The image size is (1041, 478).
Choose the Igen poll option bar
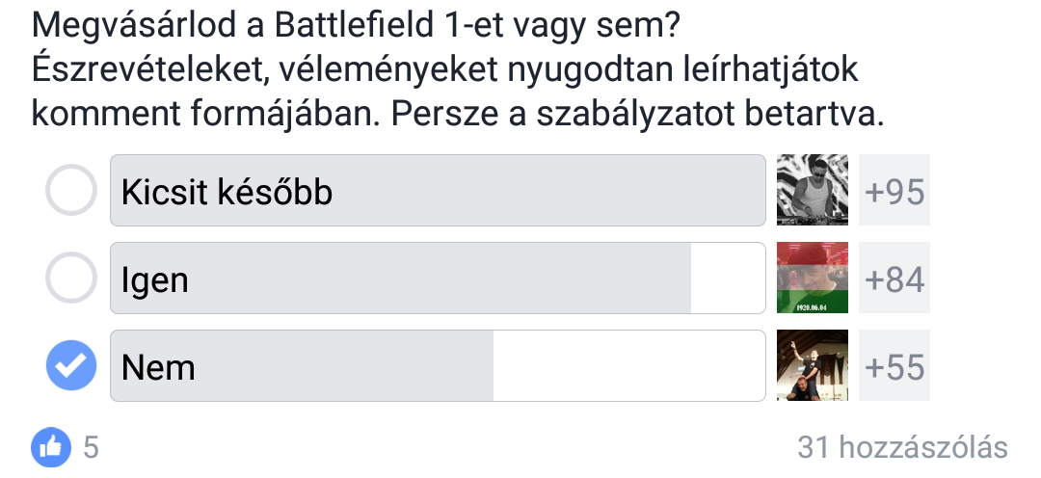tap(438, 279)
